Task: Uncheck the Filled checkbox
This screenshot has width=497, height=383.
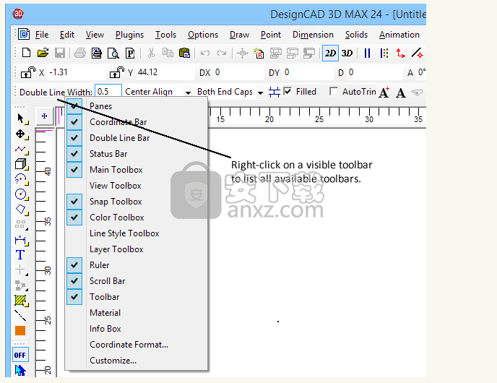Action: click(x=288, y=92)
